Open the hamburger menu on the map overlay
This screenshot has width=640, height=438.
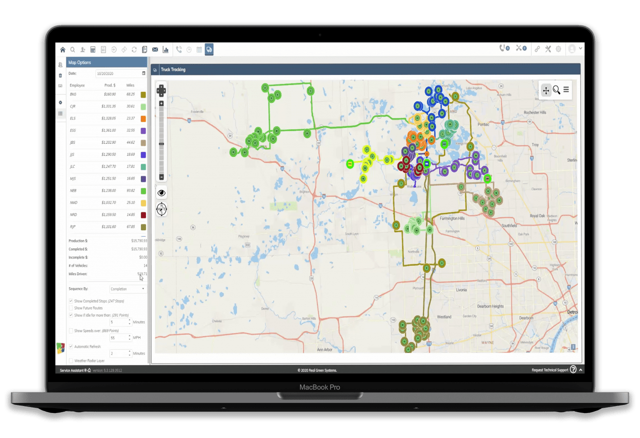565,90
